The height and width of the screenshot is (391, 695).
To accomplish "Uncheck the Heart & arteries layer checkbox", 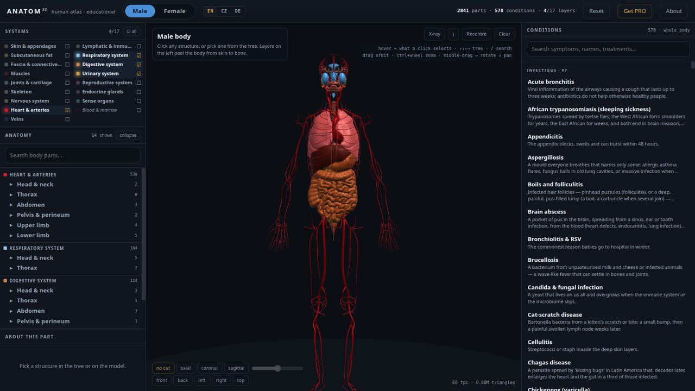I will pyautogui.click(x=67, y=110).
